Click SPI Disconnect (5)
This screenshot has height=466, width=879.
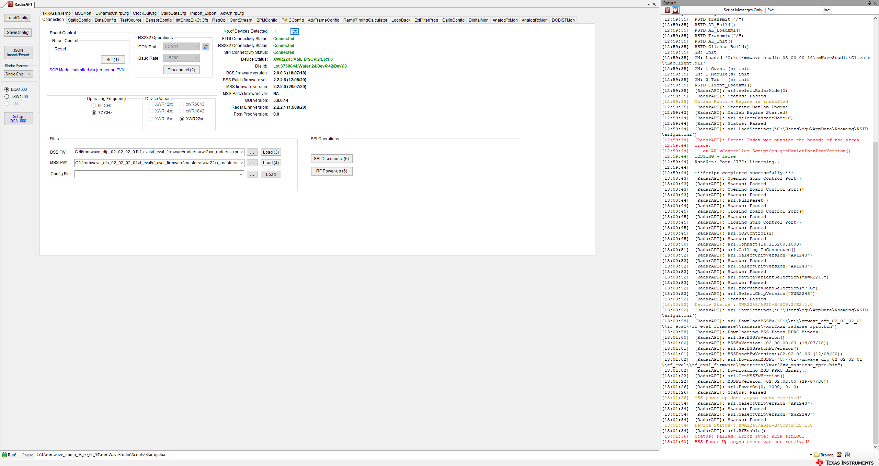click(x=331, y=159)
